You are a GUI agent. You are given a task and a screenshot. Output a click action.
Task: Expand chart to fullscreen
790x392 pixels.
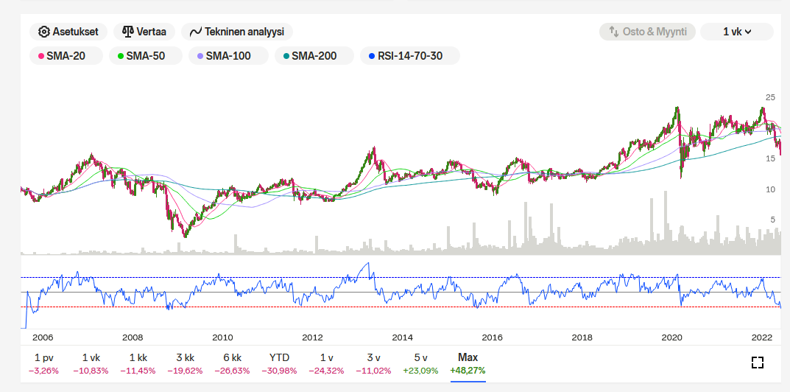click(757, 362)
